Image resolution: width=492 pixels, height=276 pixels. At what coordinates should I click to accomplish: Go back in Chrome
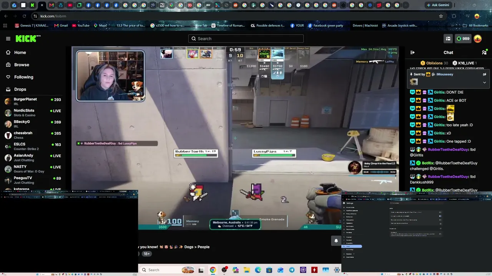(6, 16)
